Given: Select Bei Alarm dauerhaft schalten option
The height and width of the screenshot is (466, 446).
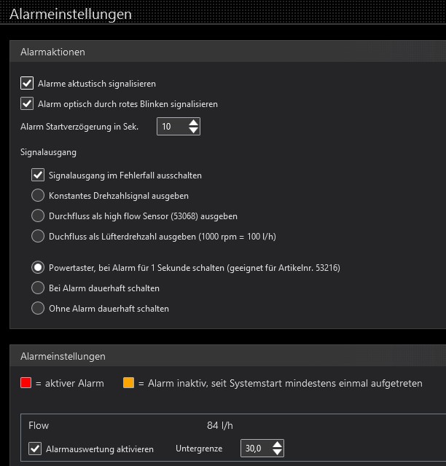Looking at the screenshot, I should (x=38, y=288).
